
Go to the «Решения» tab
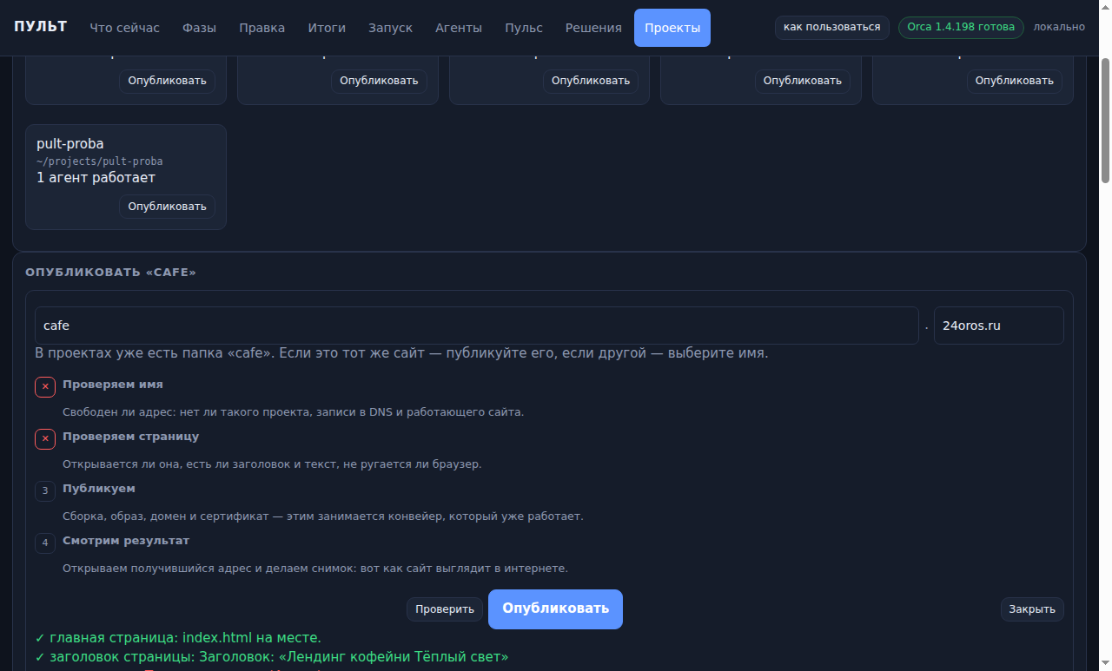click(593, 28)
